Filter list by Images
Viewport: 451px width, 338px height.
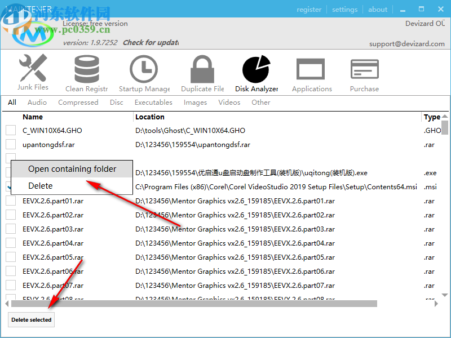point(195,103)
